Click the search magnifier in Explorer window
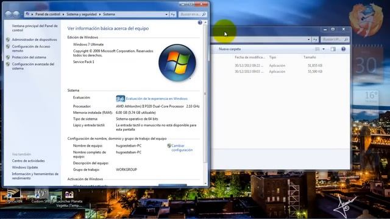390x219 pixels. 346,40
